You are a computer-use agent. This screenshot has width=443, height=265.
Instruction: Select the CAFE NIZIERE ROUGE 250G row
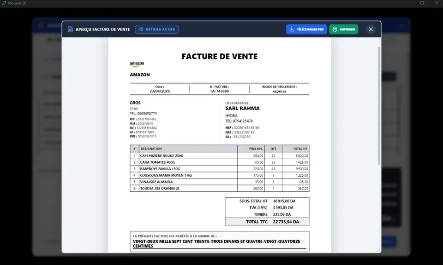(220, 156)
